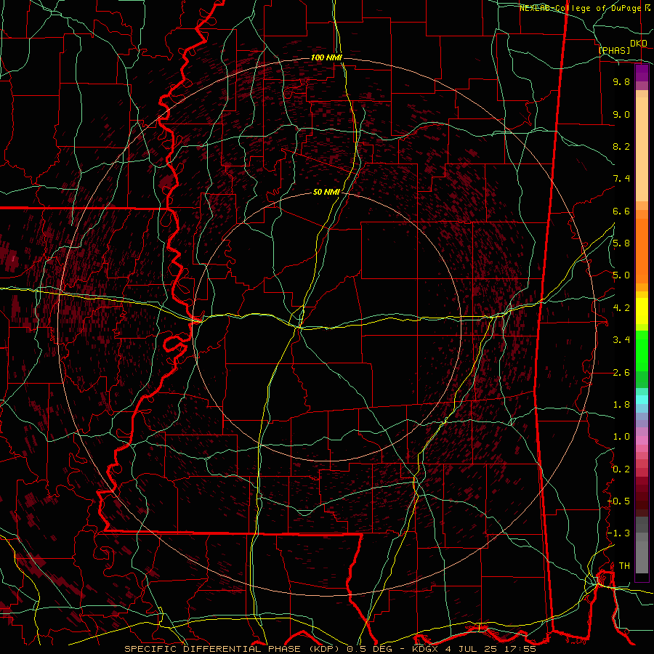The width and height of the screenshot is (654, 654).
Task: Click the 0.2 legend value
Action: click(621, 469)
